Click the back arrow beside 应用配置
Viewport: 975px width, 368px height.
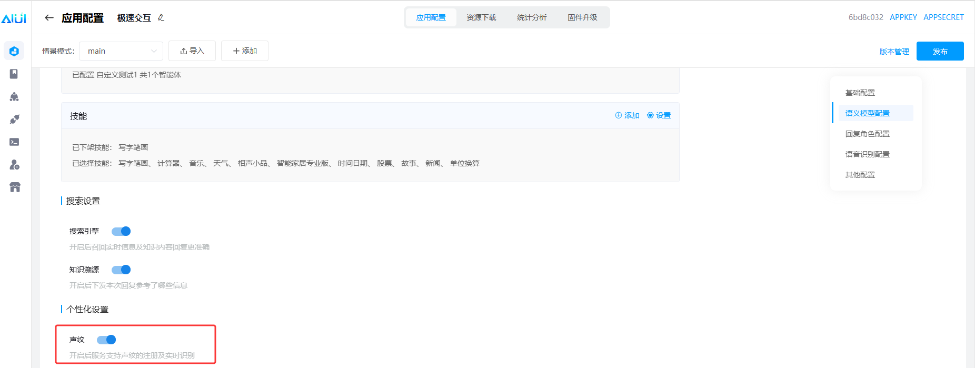tap(49, 18)
